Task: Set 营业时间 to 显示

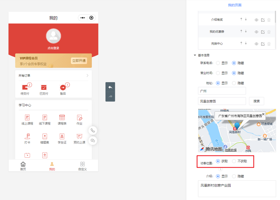Action: [218, 73]
